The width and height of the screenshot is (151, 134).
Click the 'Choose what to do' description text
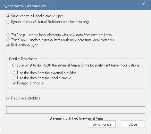[76, 65]
